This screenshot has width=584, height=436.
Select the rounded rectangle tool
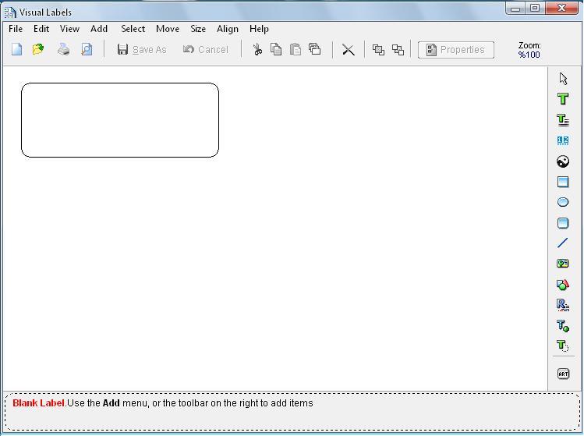pyautogui.click(x=563, y=223)
